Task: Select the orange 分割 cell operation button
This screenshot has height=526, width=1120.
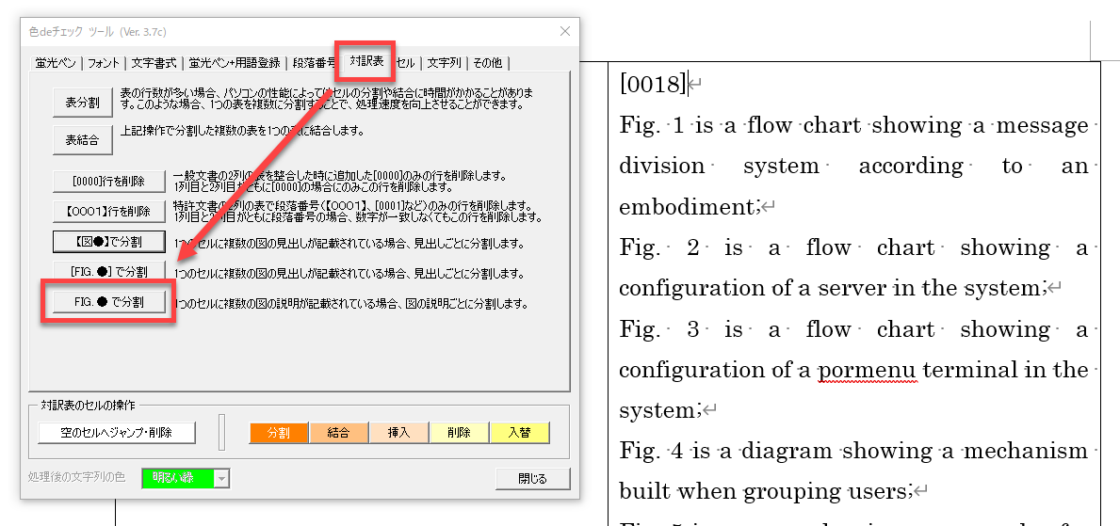Action: click(279, 433)
